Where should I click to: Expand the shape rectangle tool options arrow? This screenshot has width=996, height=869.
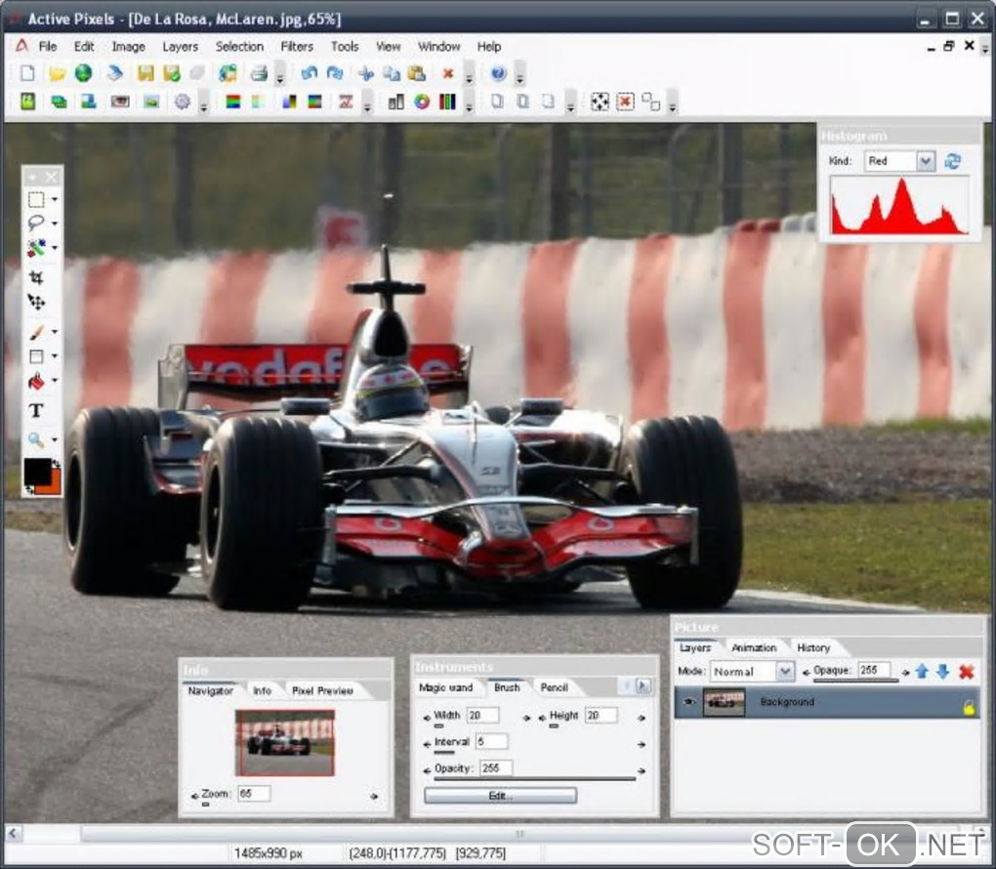coord(55,355)
